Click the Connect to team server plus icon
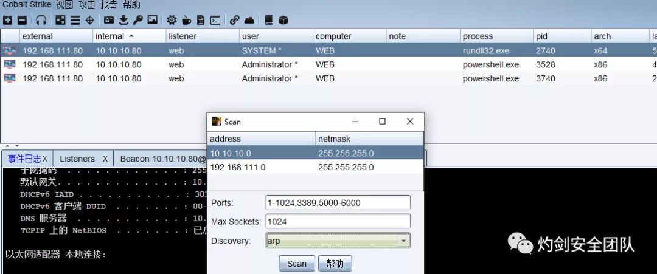The image size is (657, 274). click(x=7, y=19)
